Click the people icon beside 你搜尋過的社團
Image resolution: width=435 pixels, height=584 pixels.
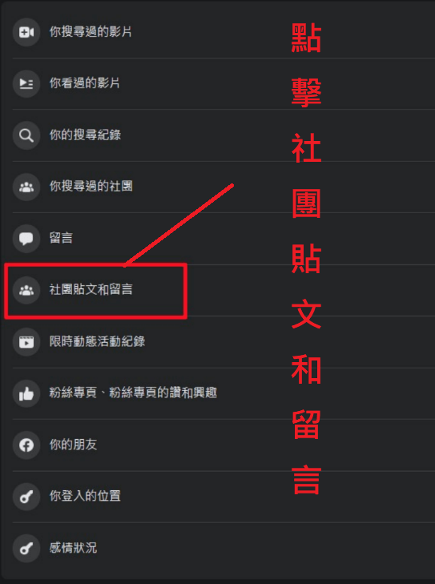point(26,187)
